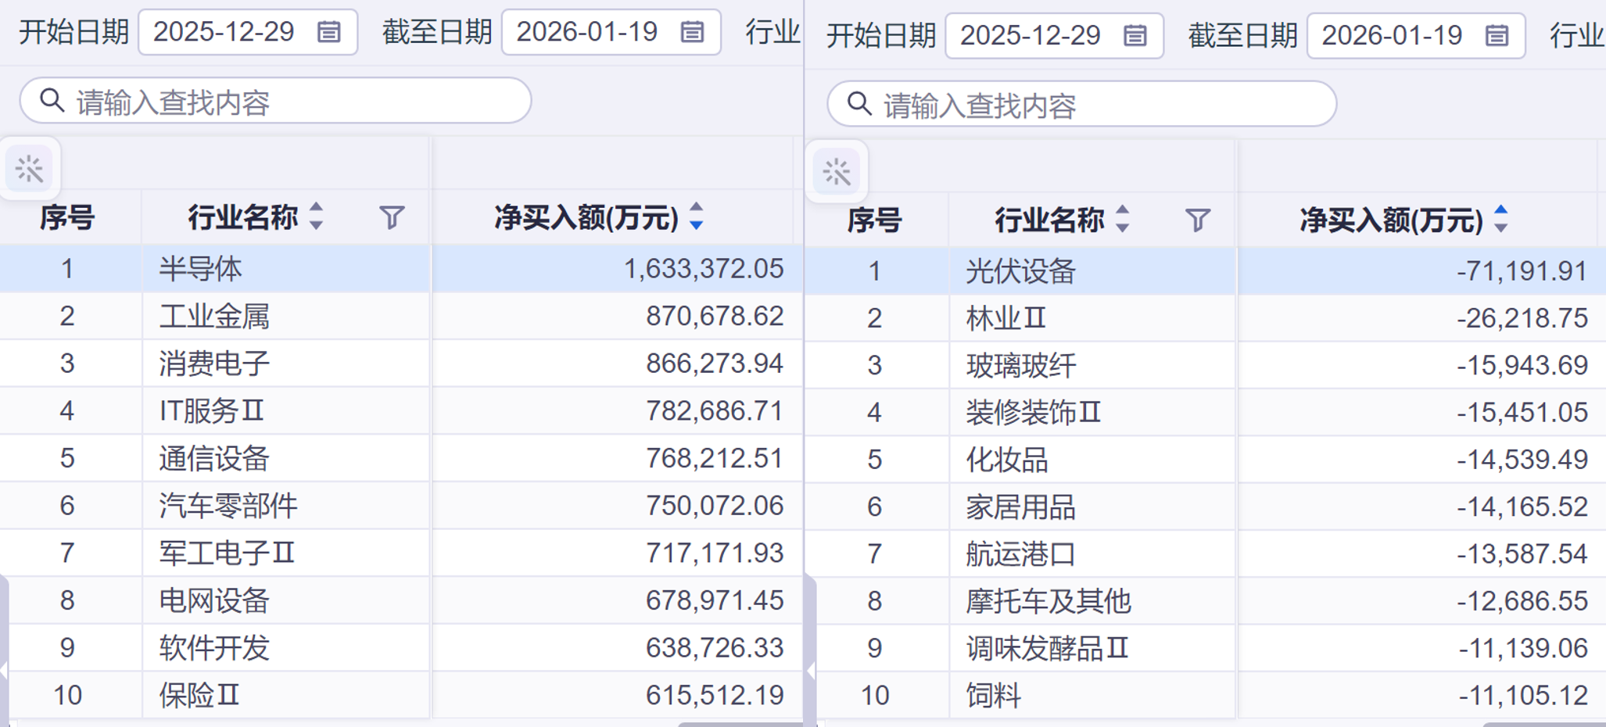Click left panel search magnifier icon

(x=52, y=100)
